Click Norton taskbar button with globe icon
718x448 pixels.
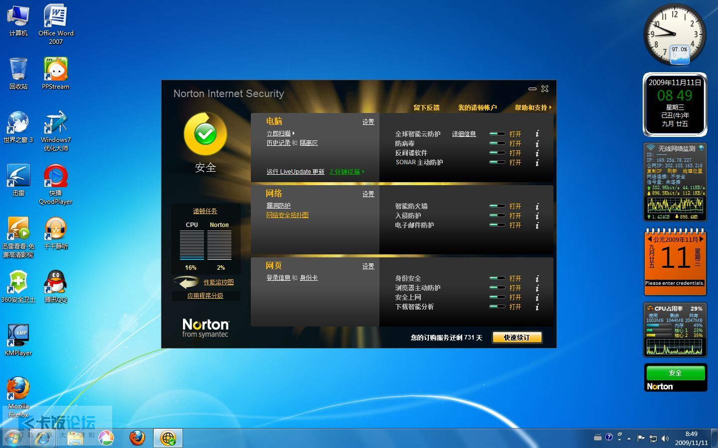pos(168,438)
